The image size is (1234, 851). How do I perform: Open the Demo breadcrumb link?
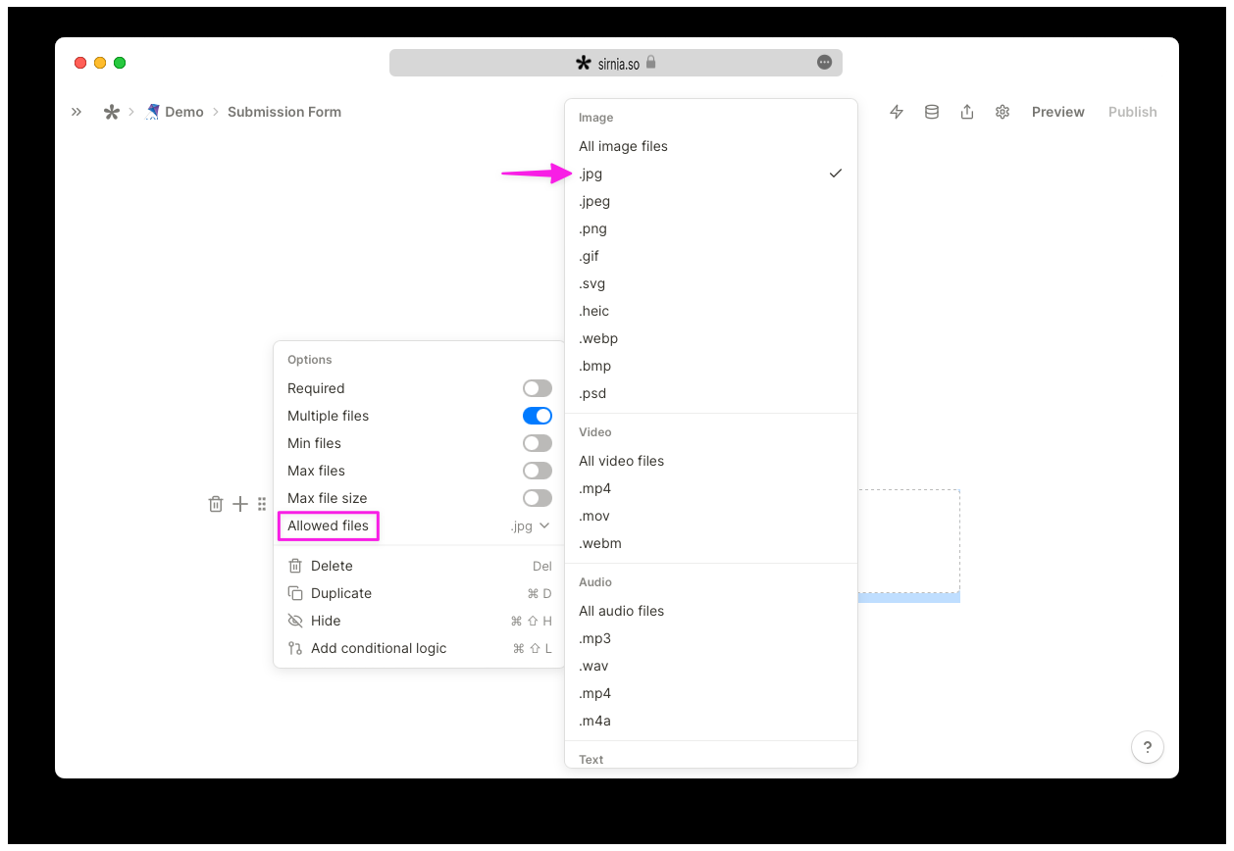pyautogui.click(x=175, y=112)
